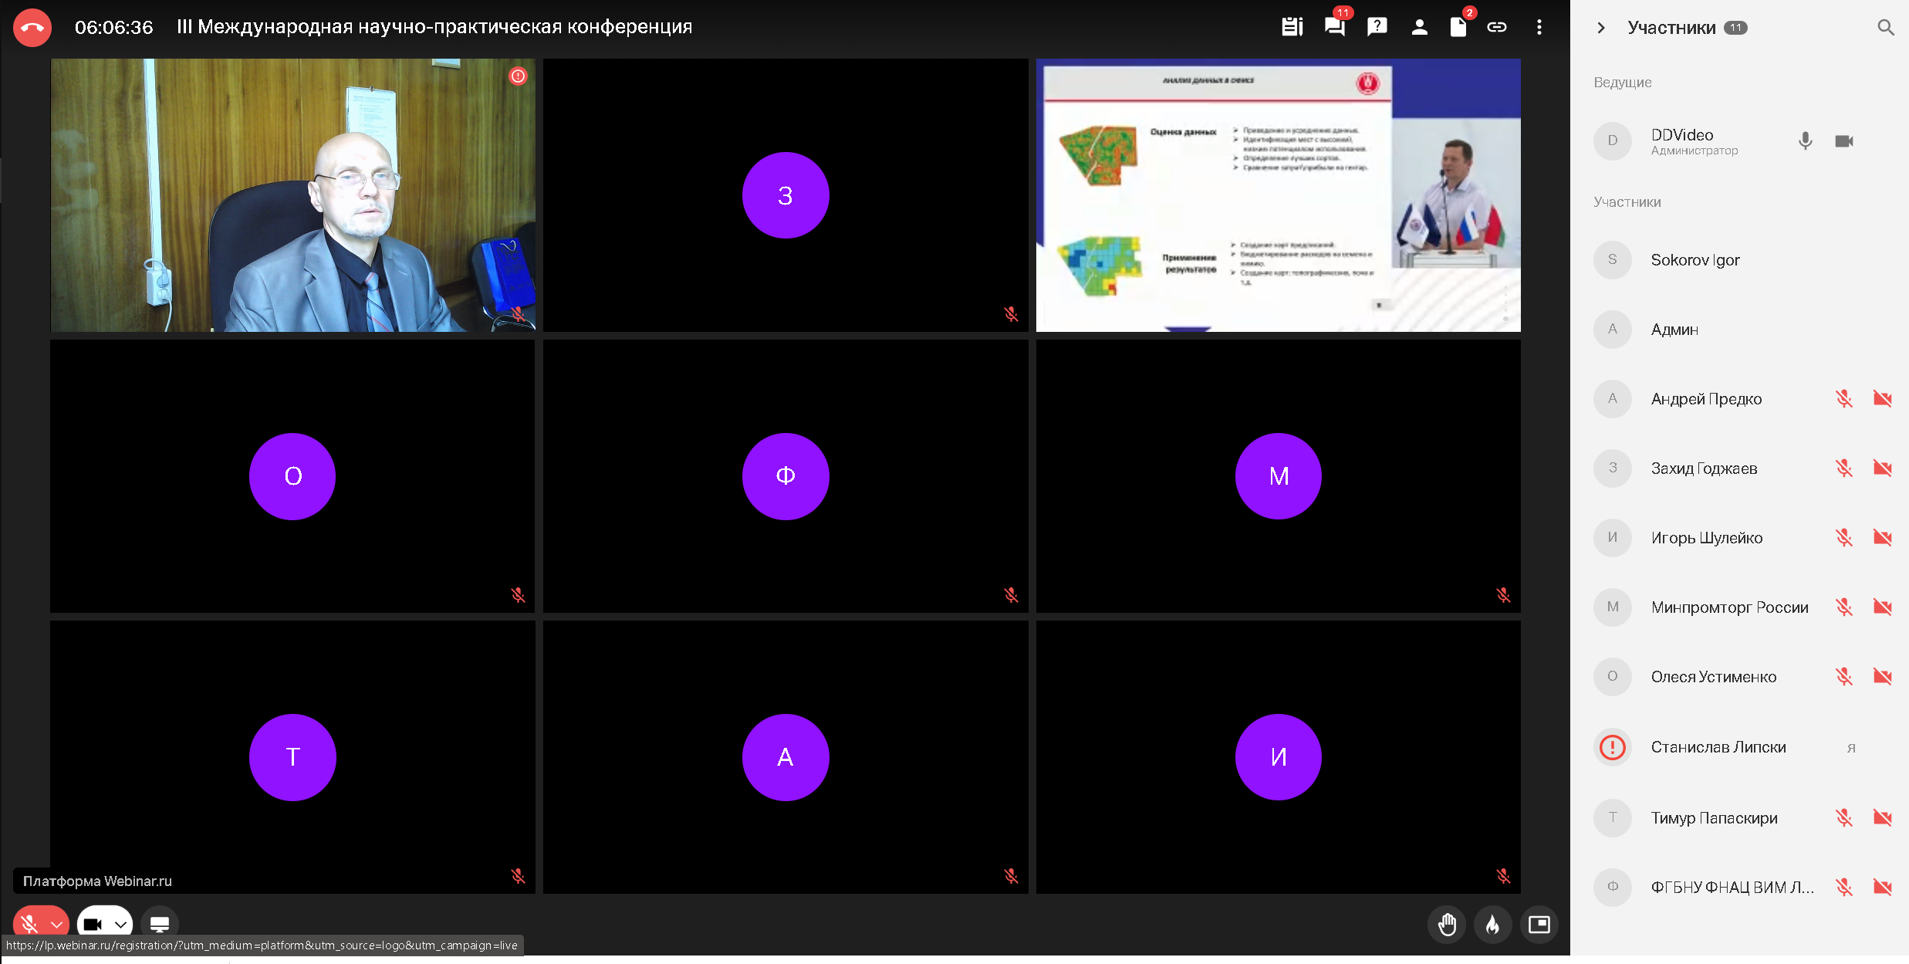The image size is (1909, 964).
Task: Toggle disabled camera for Олеся Устименко
Action: pyautogui.click(x=1883, y=677)
